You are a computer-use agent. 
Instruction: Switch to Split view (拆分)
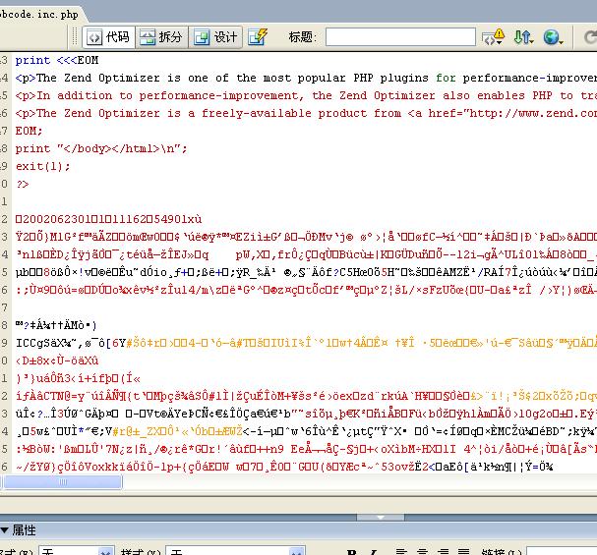pyautogui.click(x=161, y=37)
